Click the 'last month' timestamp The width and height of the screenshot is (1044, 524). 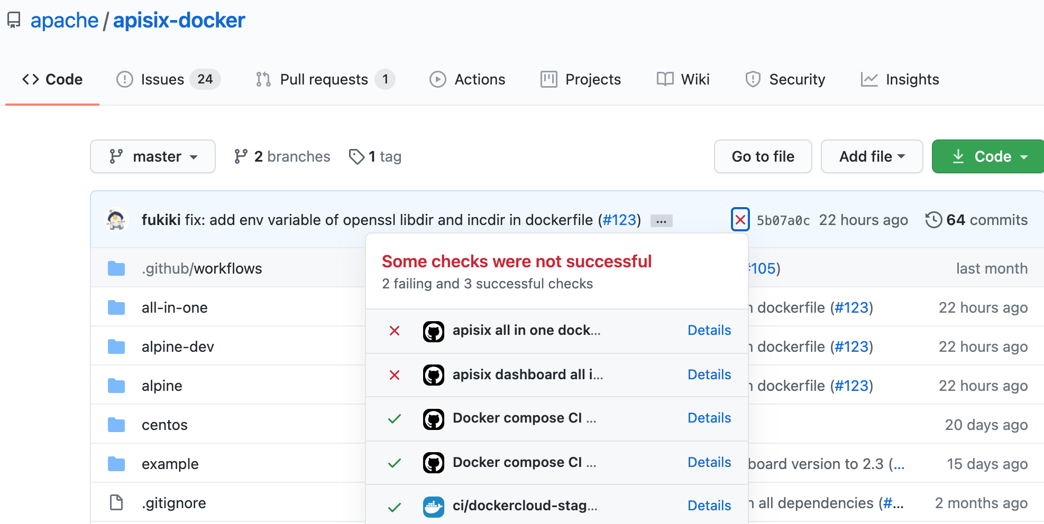(992, 268)
